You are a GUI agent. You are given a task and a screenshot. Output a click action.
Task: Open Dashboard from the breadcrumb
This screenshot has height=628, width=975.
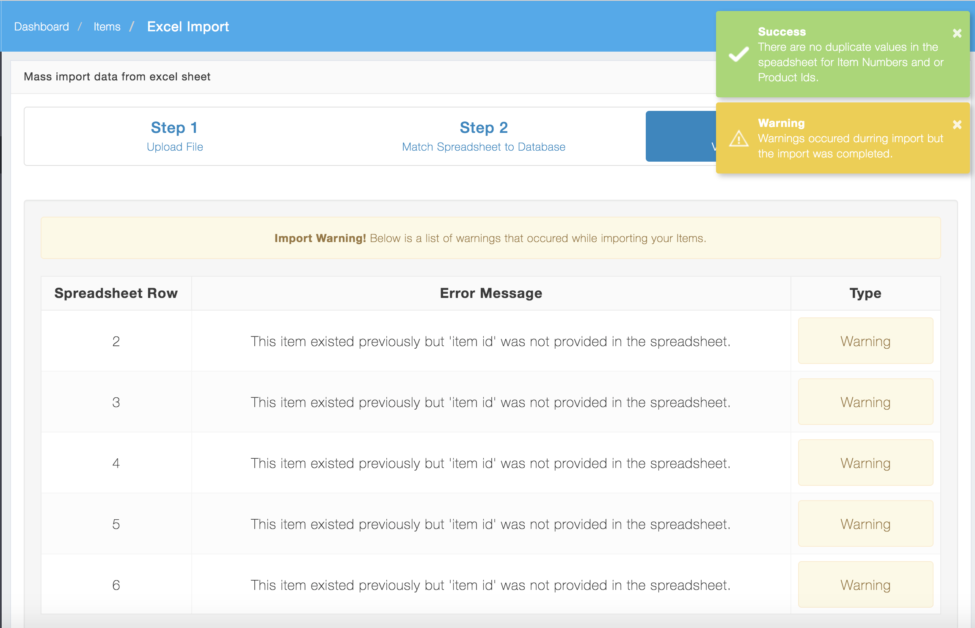41,26
